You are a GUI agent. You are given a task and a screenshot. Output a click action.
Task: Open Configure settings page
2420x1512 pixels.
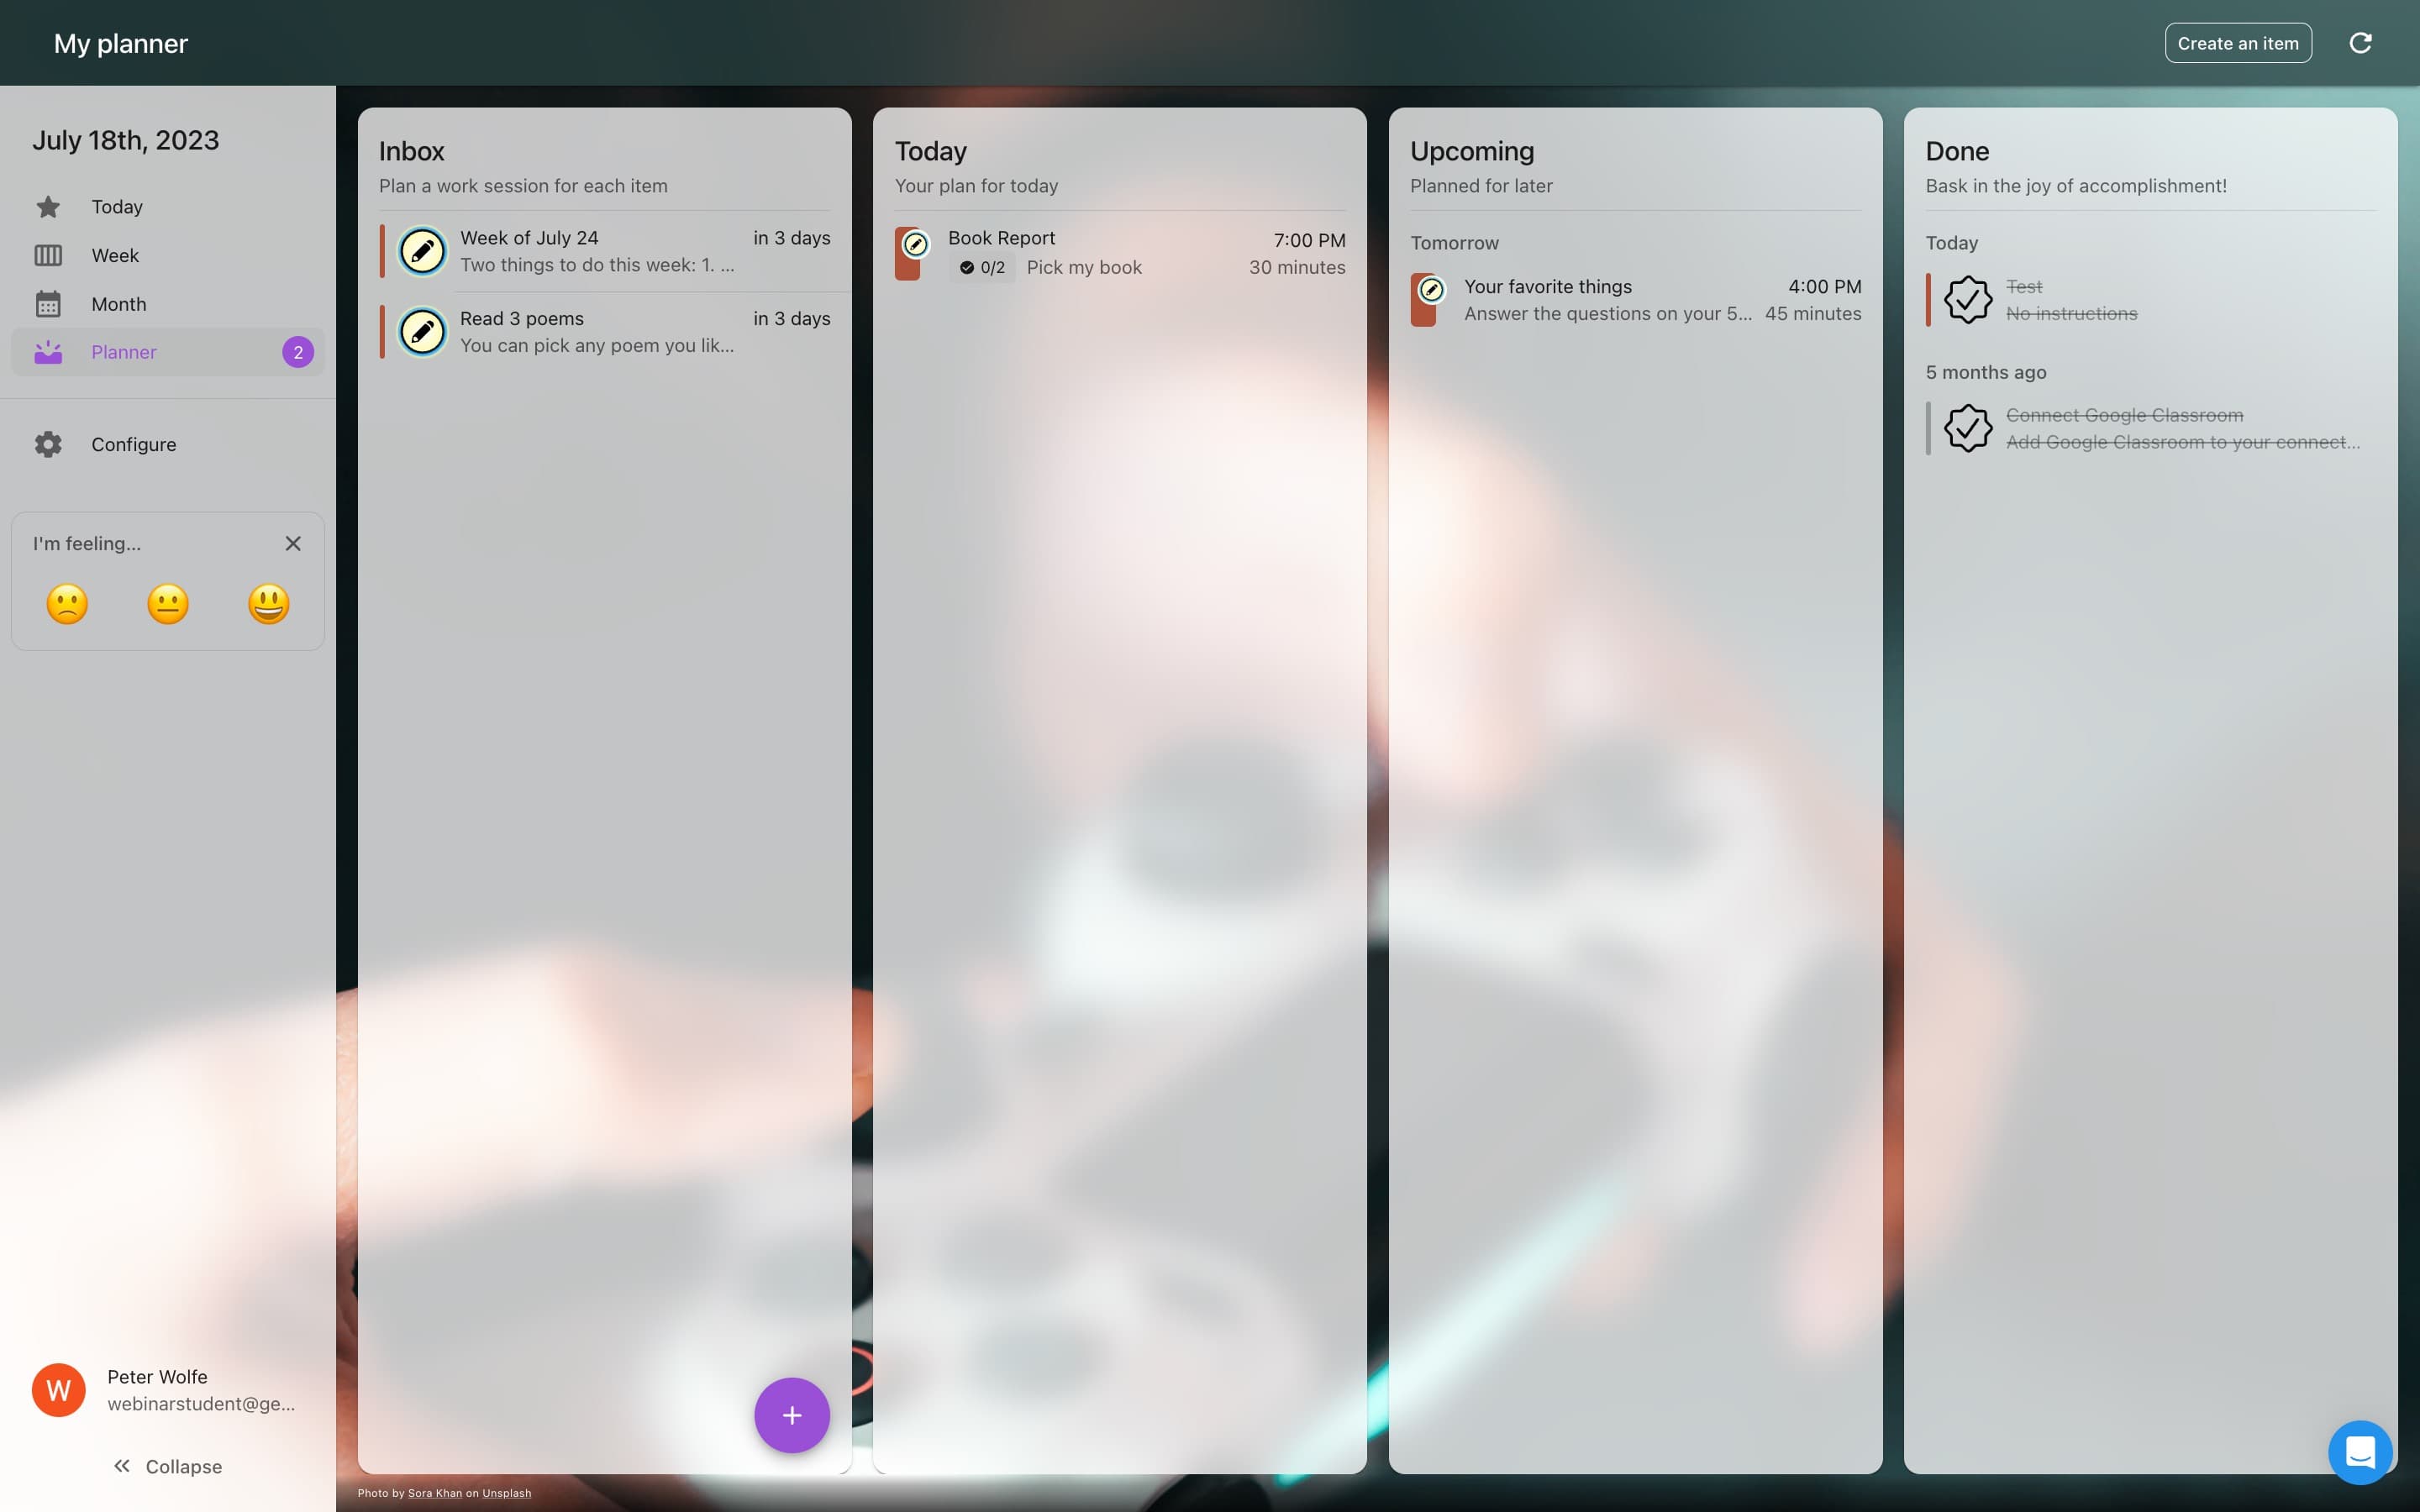[133, 444]
